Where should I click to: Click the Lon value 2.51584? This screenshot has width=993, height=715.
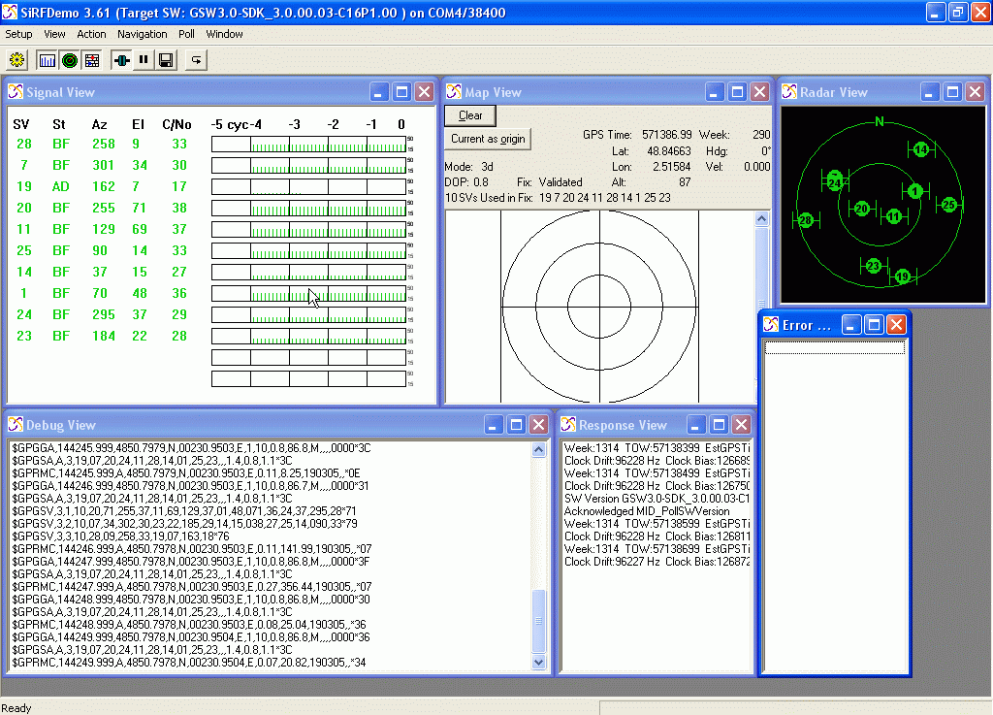tap(671, 167)
